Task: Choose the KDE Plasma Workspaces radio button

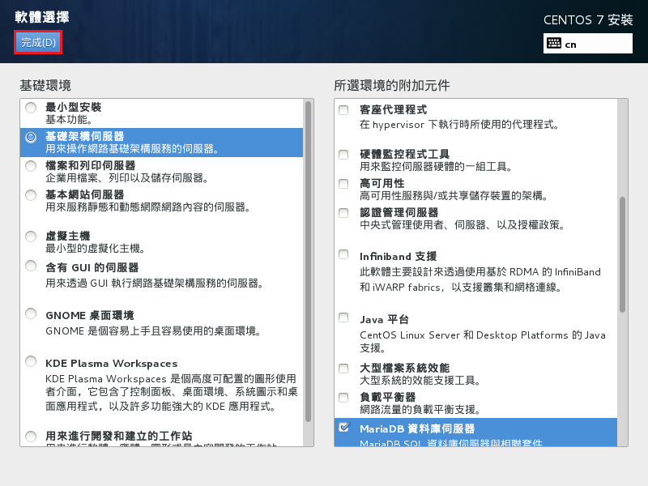Action: (x=31, y=361)
